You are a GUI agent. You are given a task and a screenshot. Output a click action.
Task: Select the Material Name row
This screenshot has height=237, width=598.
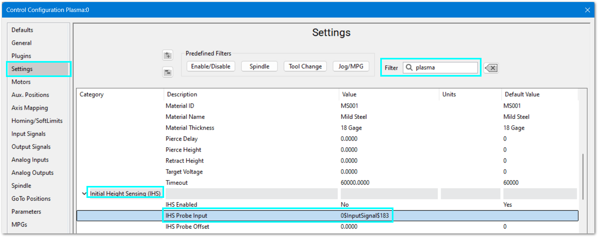[x=327, y=117]
